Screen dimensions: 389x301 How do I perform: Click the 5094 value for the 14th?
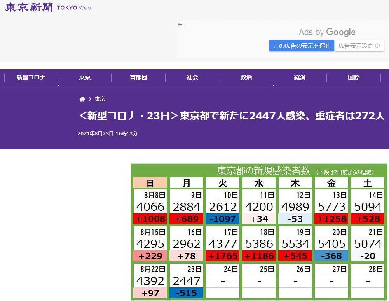368,207
